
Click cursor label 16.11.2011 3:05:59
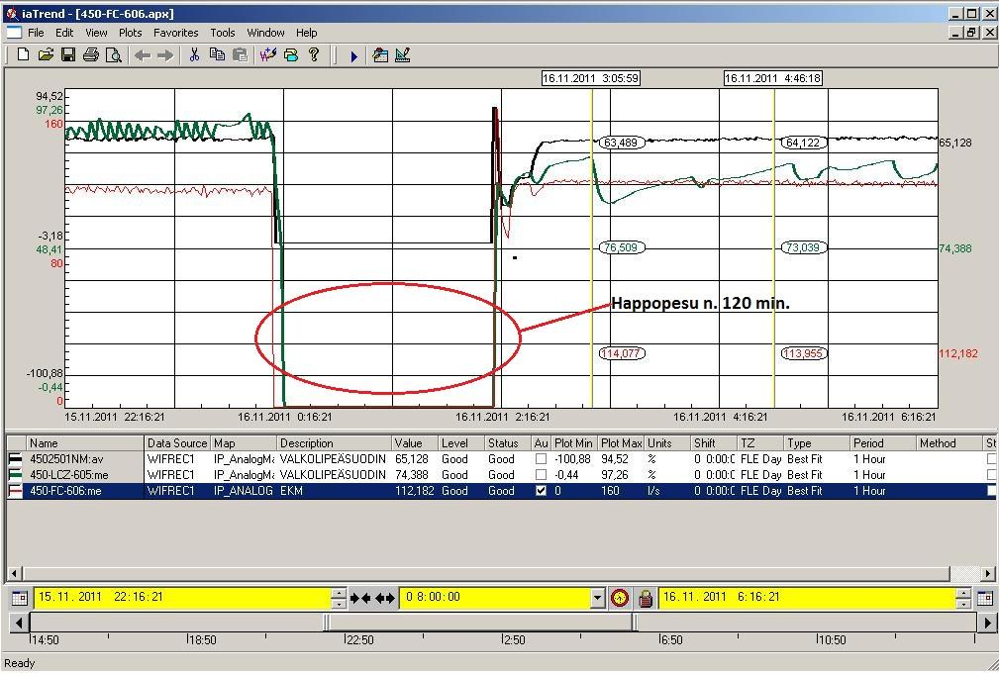pyautogui.click(x=591, y=78)
